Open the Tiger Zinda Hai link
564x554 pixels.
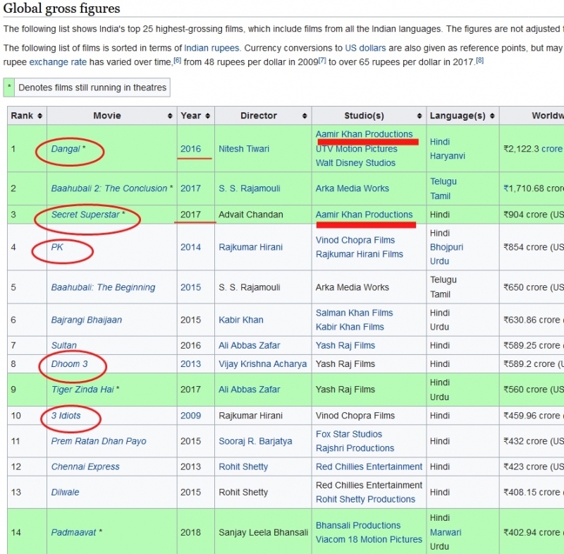pyautogui.click(x=82, y=389)
